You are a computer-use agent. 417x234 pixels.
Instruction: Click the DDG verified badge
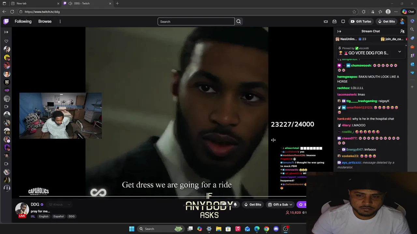pyautogui.click(x=42, y=205)
